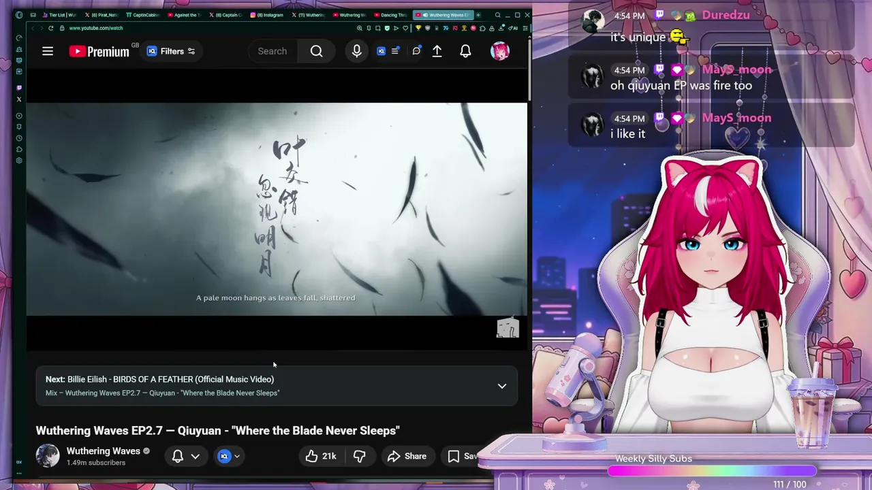Open the player icon in browser sidebar
The image size is (872, 490).
click(x=18, y=116)
